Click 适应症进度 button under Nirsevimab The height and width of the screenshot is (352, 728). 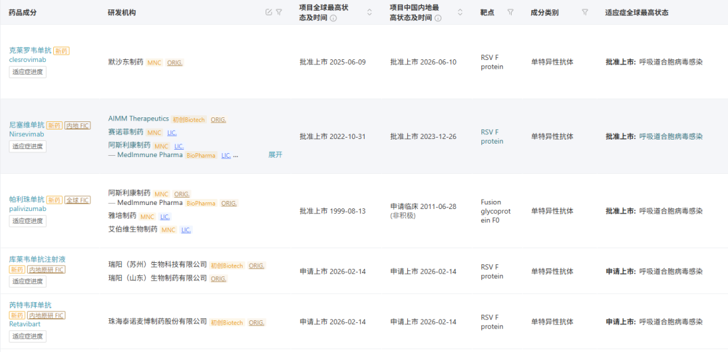pos(28,146)
